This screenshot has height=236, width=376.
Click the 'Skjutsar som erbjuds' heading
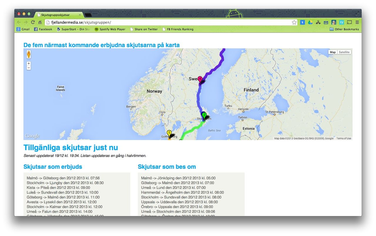point(53,167)
